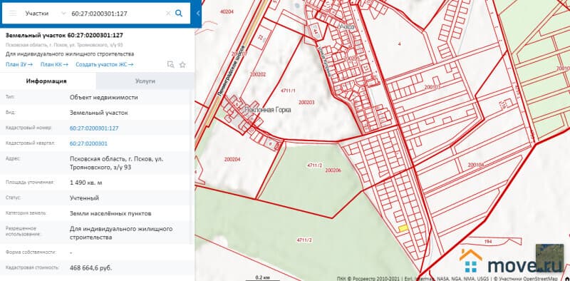570x281 pixels.
Task: Expand the Участки search type dropdown
Action: pos(63,14)
